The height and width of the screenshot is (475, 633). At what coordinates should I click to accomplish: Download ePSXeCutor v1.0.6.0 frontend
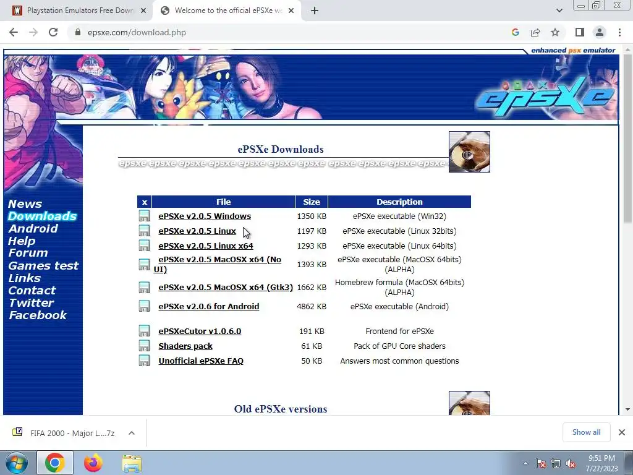pos(200,331)
